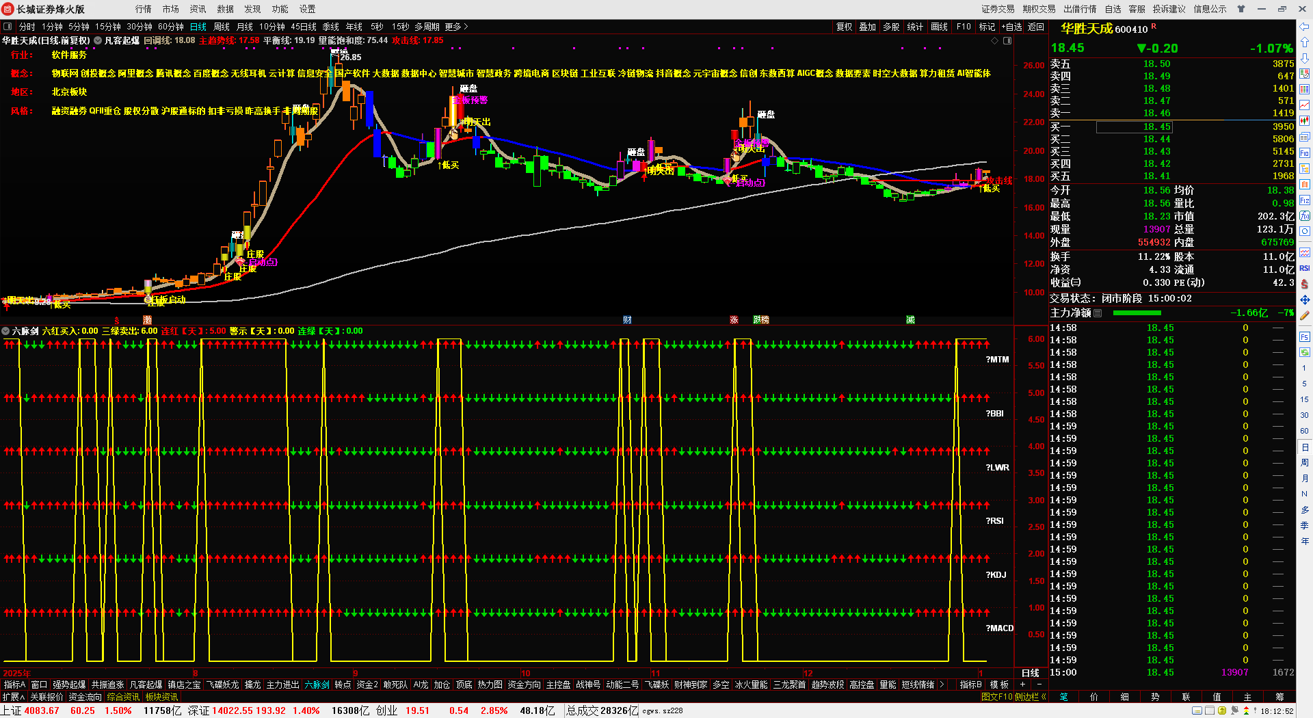This screenshot has width=1313, height=718.
Task: Open the 功能 menu
Action: (x=280, y=9)
